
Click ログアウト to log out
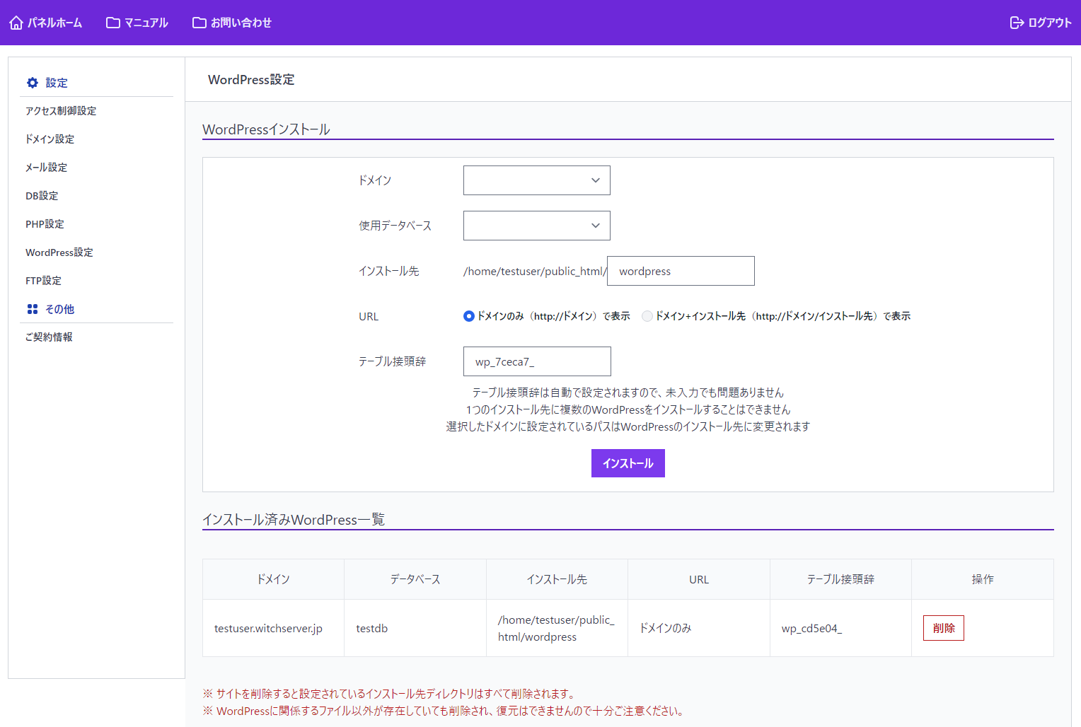coord(1041,23)
